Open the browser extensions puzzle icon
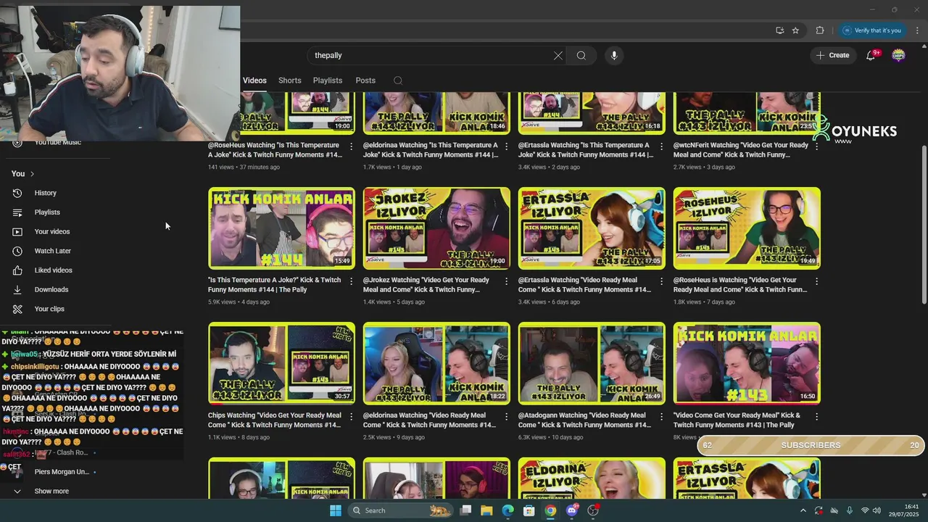The width and height of the screenshot is (928, 522). coord(820,30)
